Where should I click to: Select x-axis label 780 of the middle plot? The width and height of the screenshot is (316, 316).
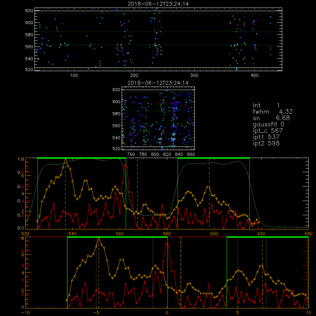tap(143, 155)
